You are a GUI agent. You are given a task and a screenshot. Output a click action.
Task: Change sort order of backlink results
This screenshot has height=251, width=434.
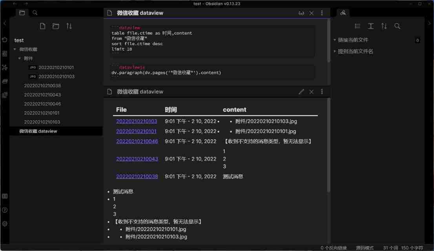[x=384, y=26]
